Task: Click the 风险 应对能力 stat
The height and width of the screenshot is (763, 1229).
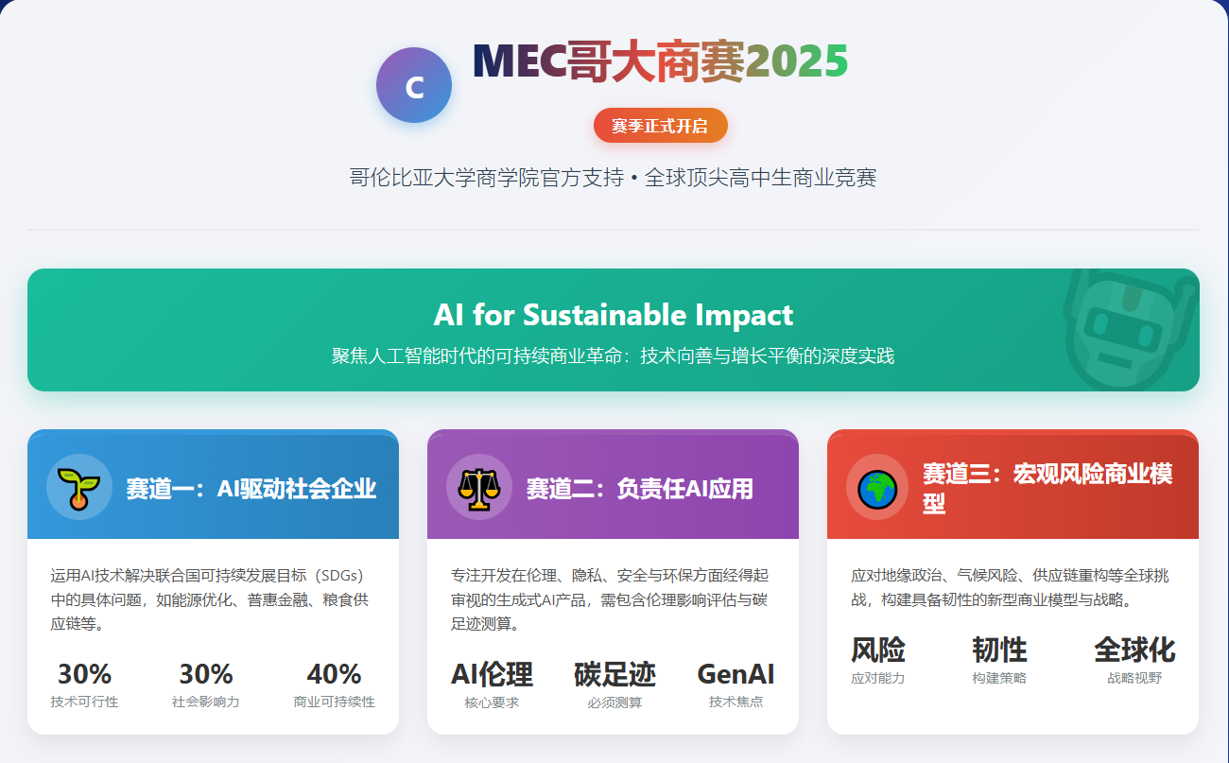Action: point(878,660)
